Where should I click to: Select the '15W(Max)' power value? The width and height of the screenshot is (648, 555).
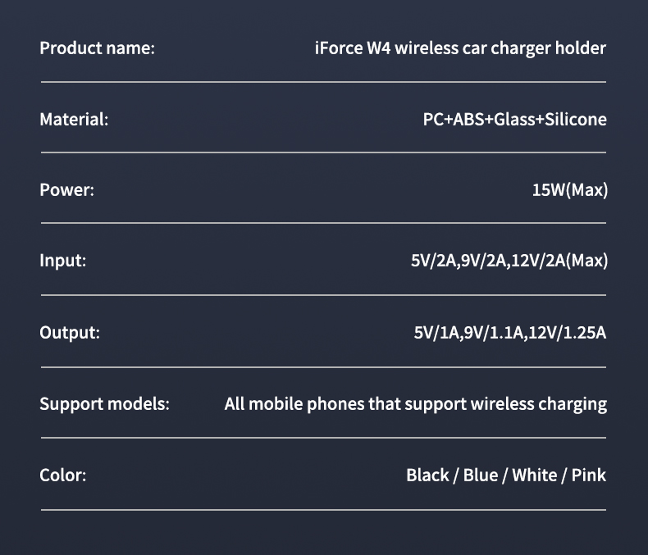click(x=570, y=190)
